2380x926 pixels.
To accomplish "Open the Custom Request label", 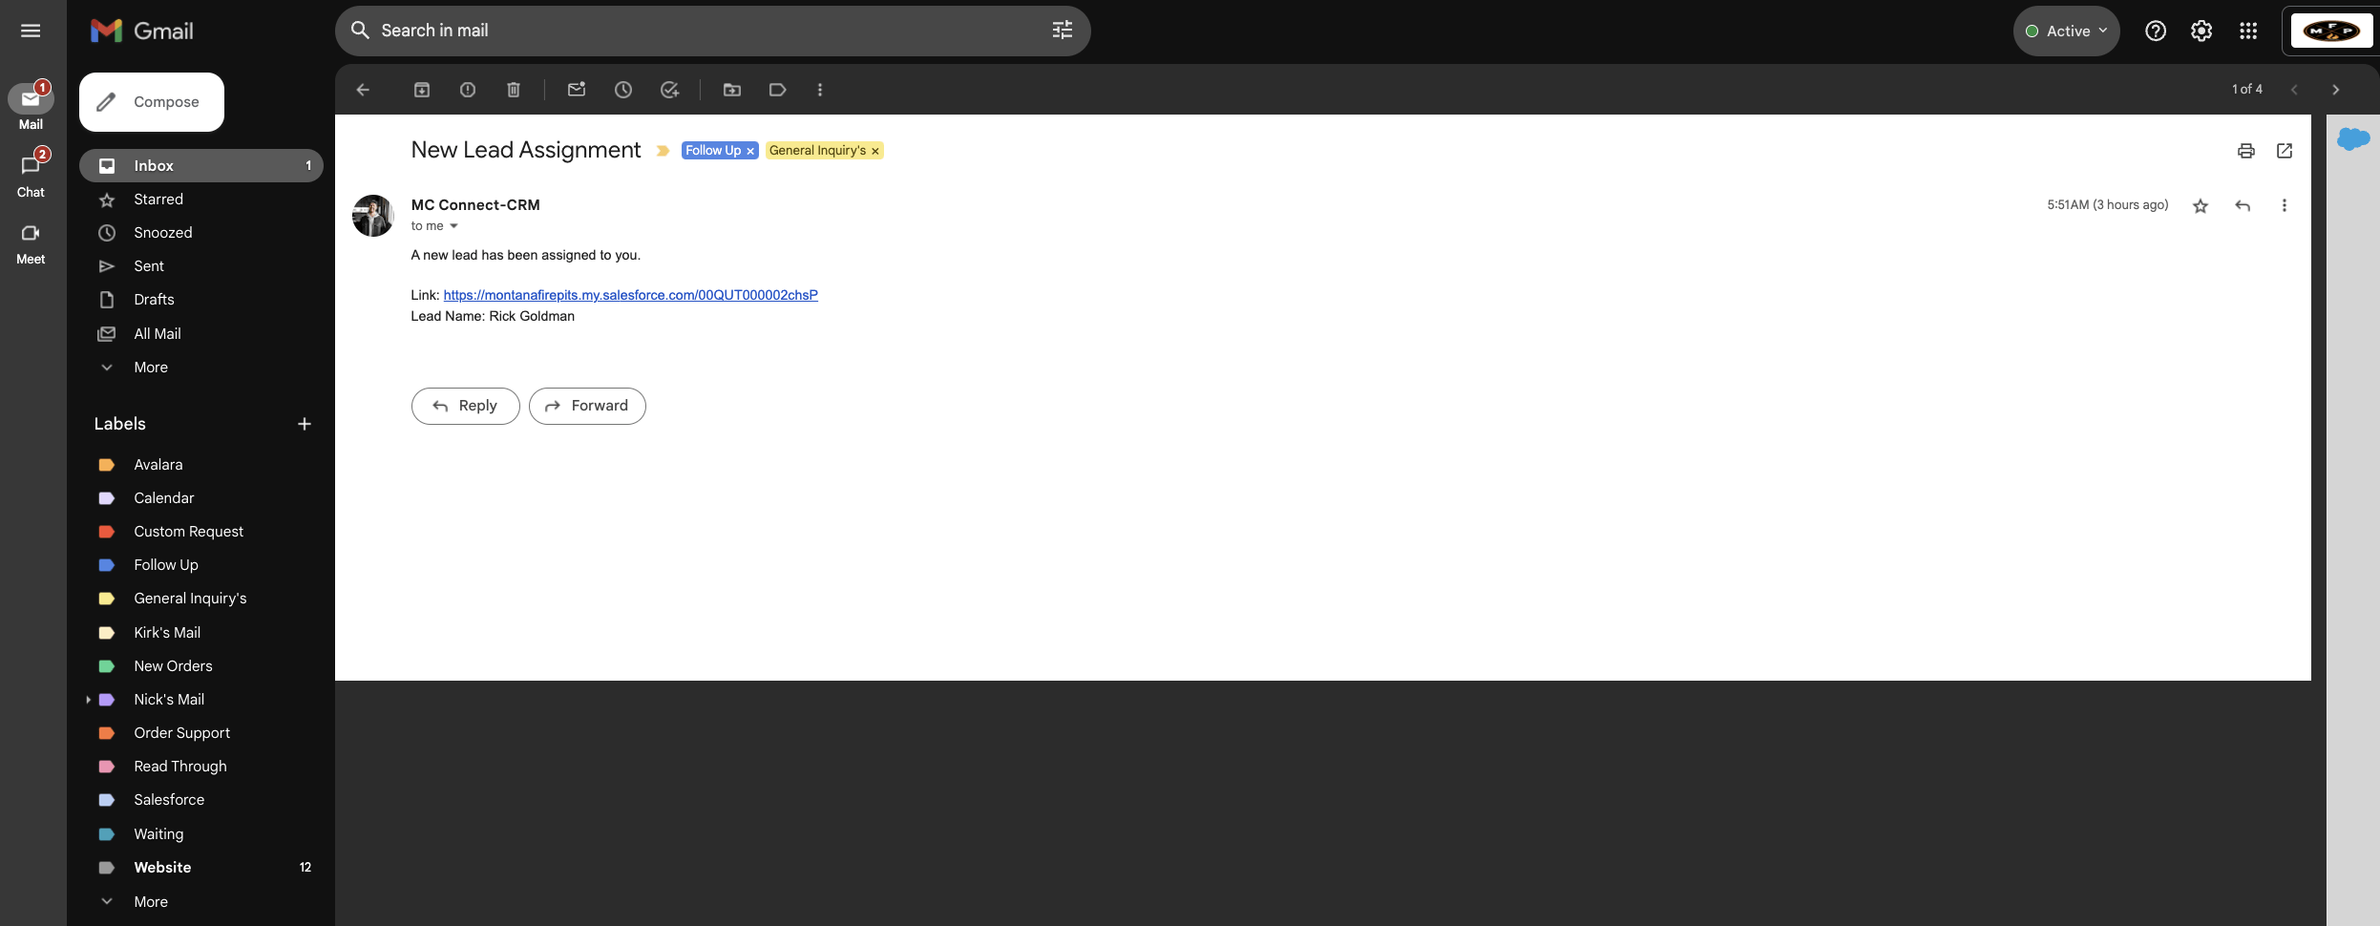I will click(x=201, y=532).
